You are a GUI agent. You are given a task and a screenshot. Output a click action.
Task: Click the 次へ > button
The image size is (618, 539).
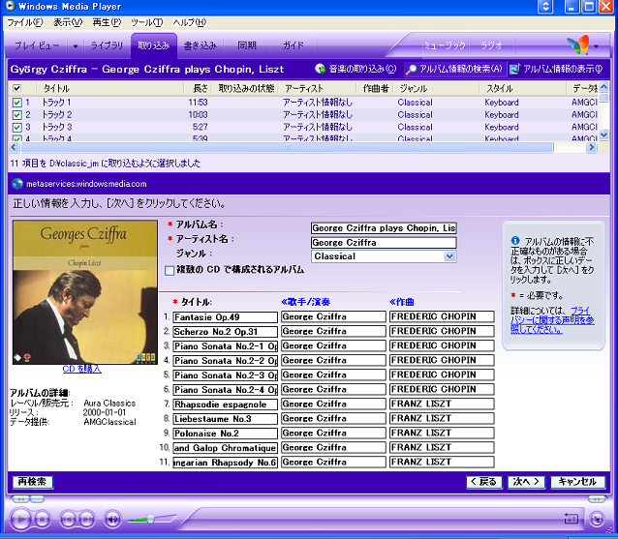click(x=526, y=482)
